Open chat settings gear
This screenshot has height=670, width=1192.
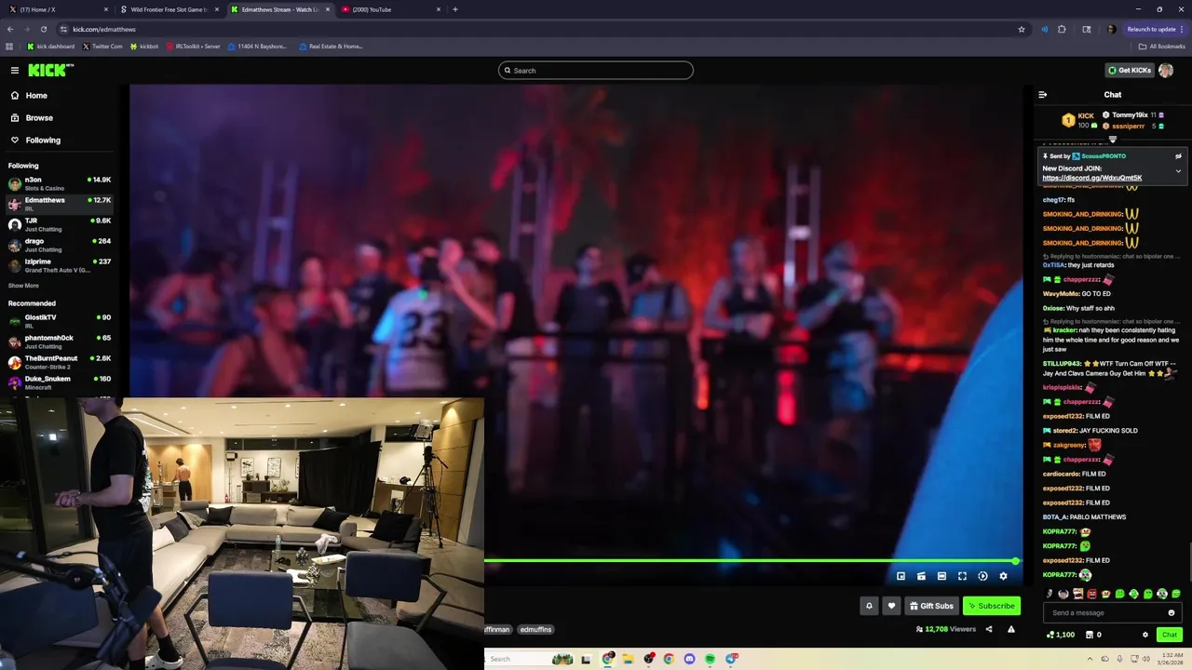(x=1145, y=635)
